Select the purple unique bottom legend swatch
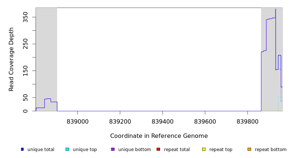Image resolution: width=290 pixels, height=158 pixels. pos(113,149)
